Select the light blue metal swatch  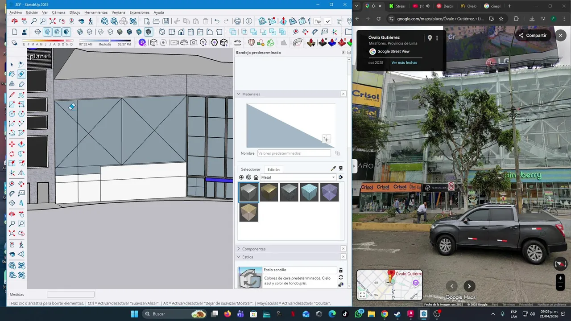tap(309, 193)
